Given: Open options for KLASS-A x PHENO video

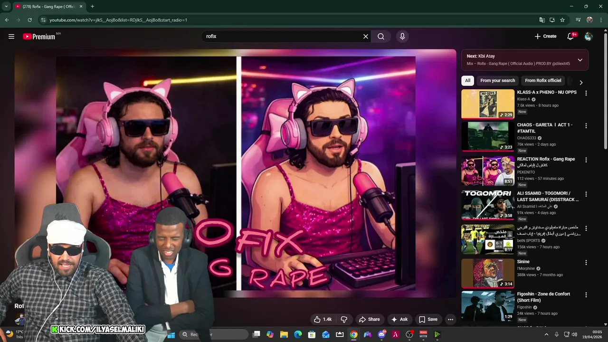Looking at the screenshot, I should (586, 94).
